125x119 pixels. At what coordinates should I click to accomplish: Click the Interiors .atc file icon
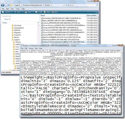pyautogui.click(x=42, y=37)
